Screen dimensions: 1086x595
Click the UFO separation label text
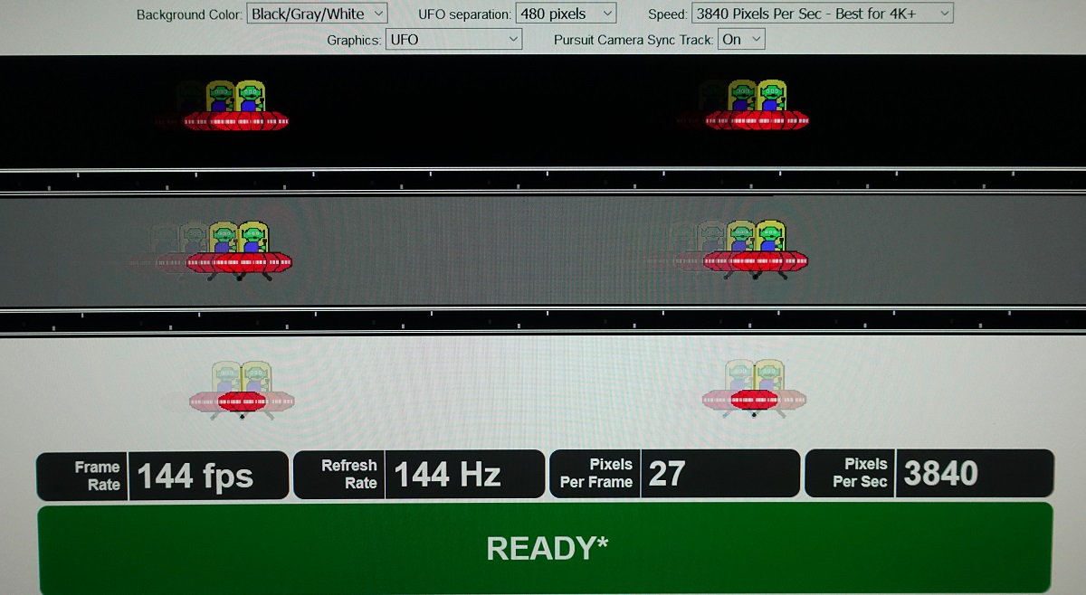click(464, 14)
